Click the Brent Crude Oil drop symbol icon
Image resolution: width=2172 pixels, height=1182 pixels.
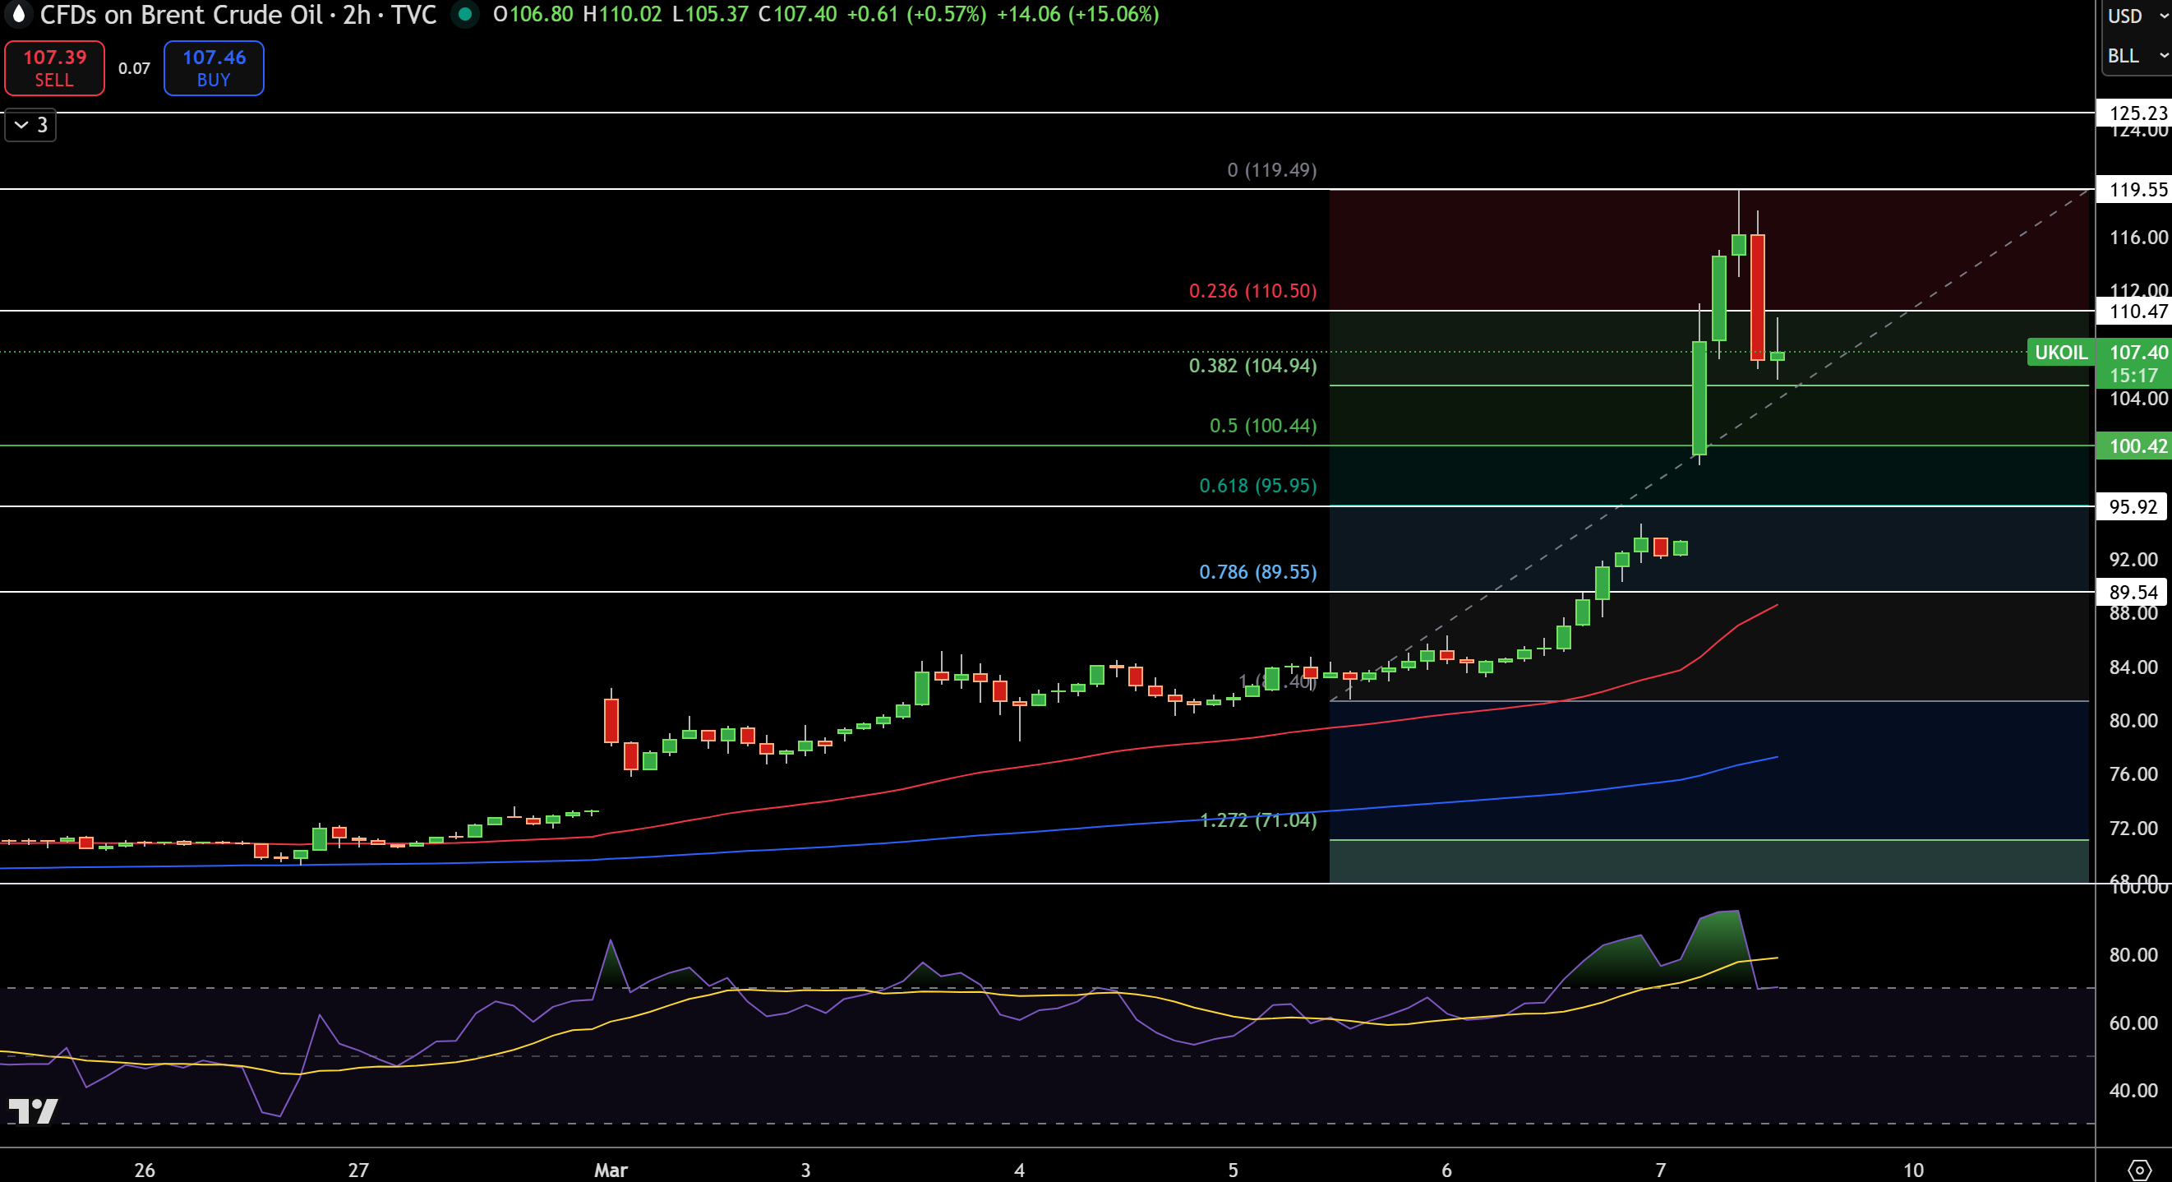(x=18, y=14)
